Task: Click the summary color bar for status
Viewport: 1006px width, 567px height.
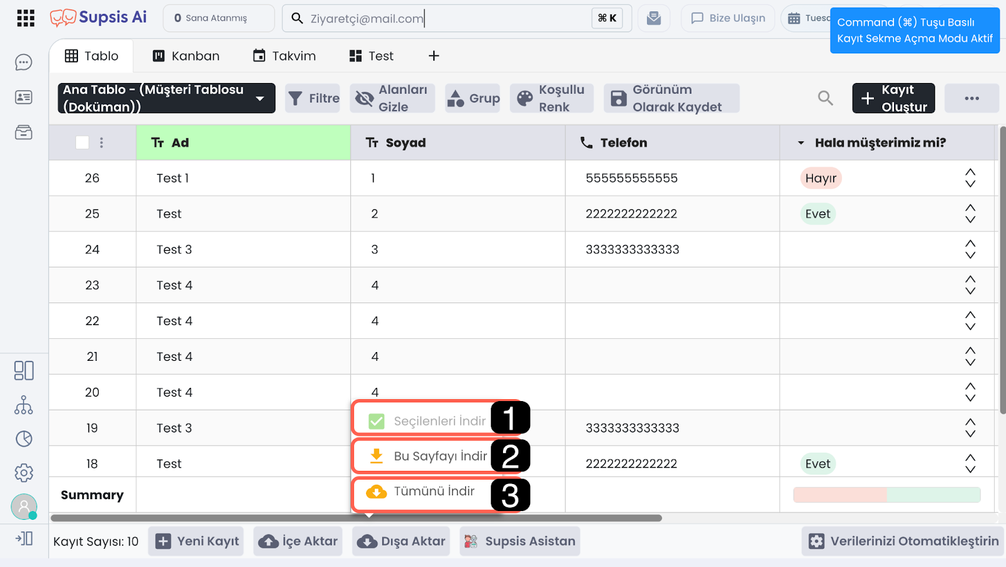Action: coord(887,495)
